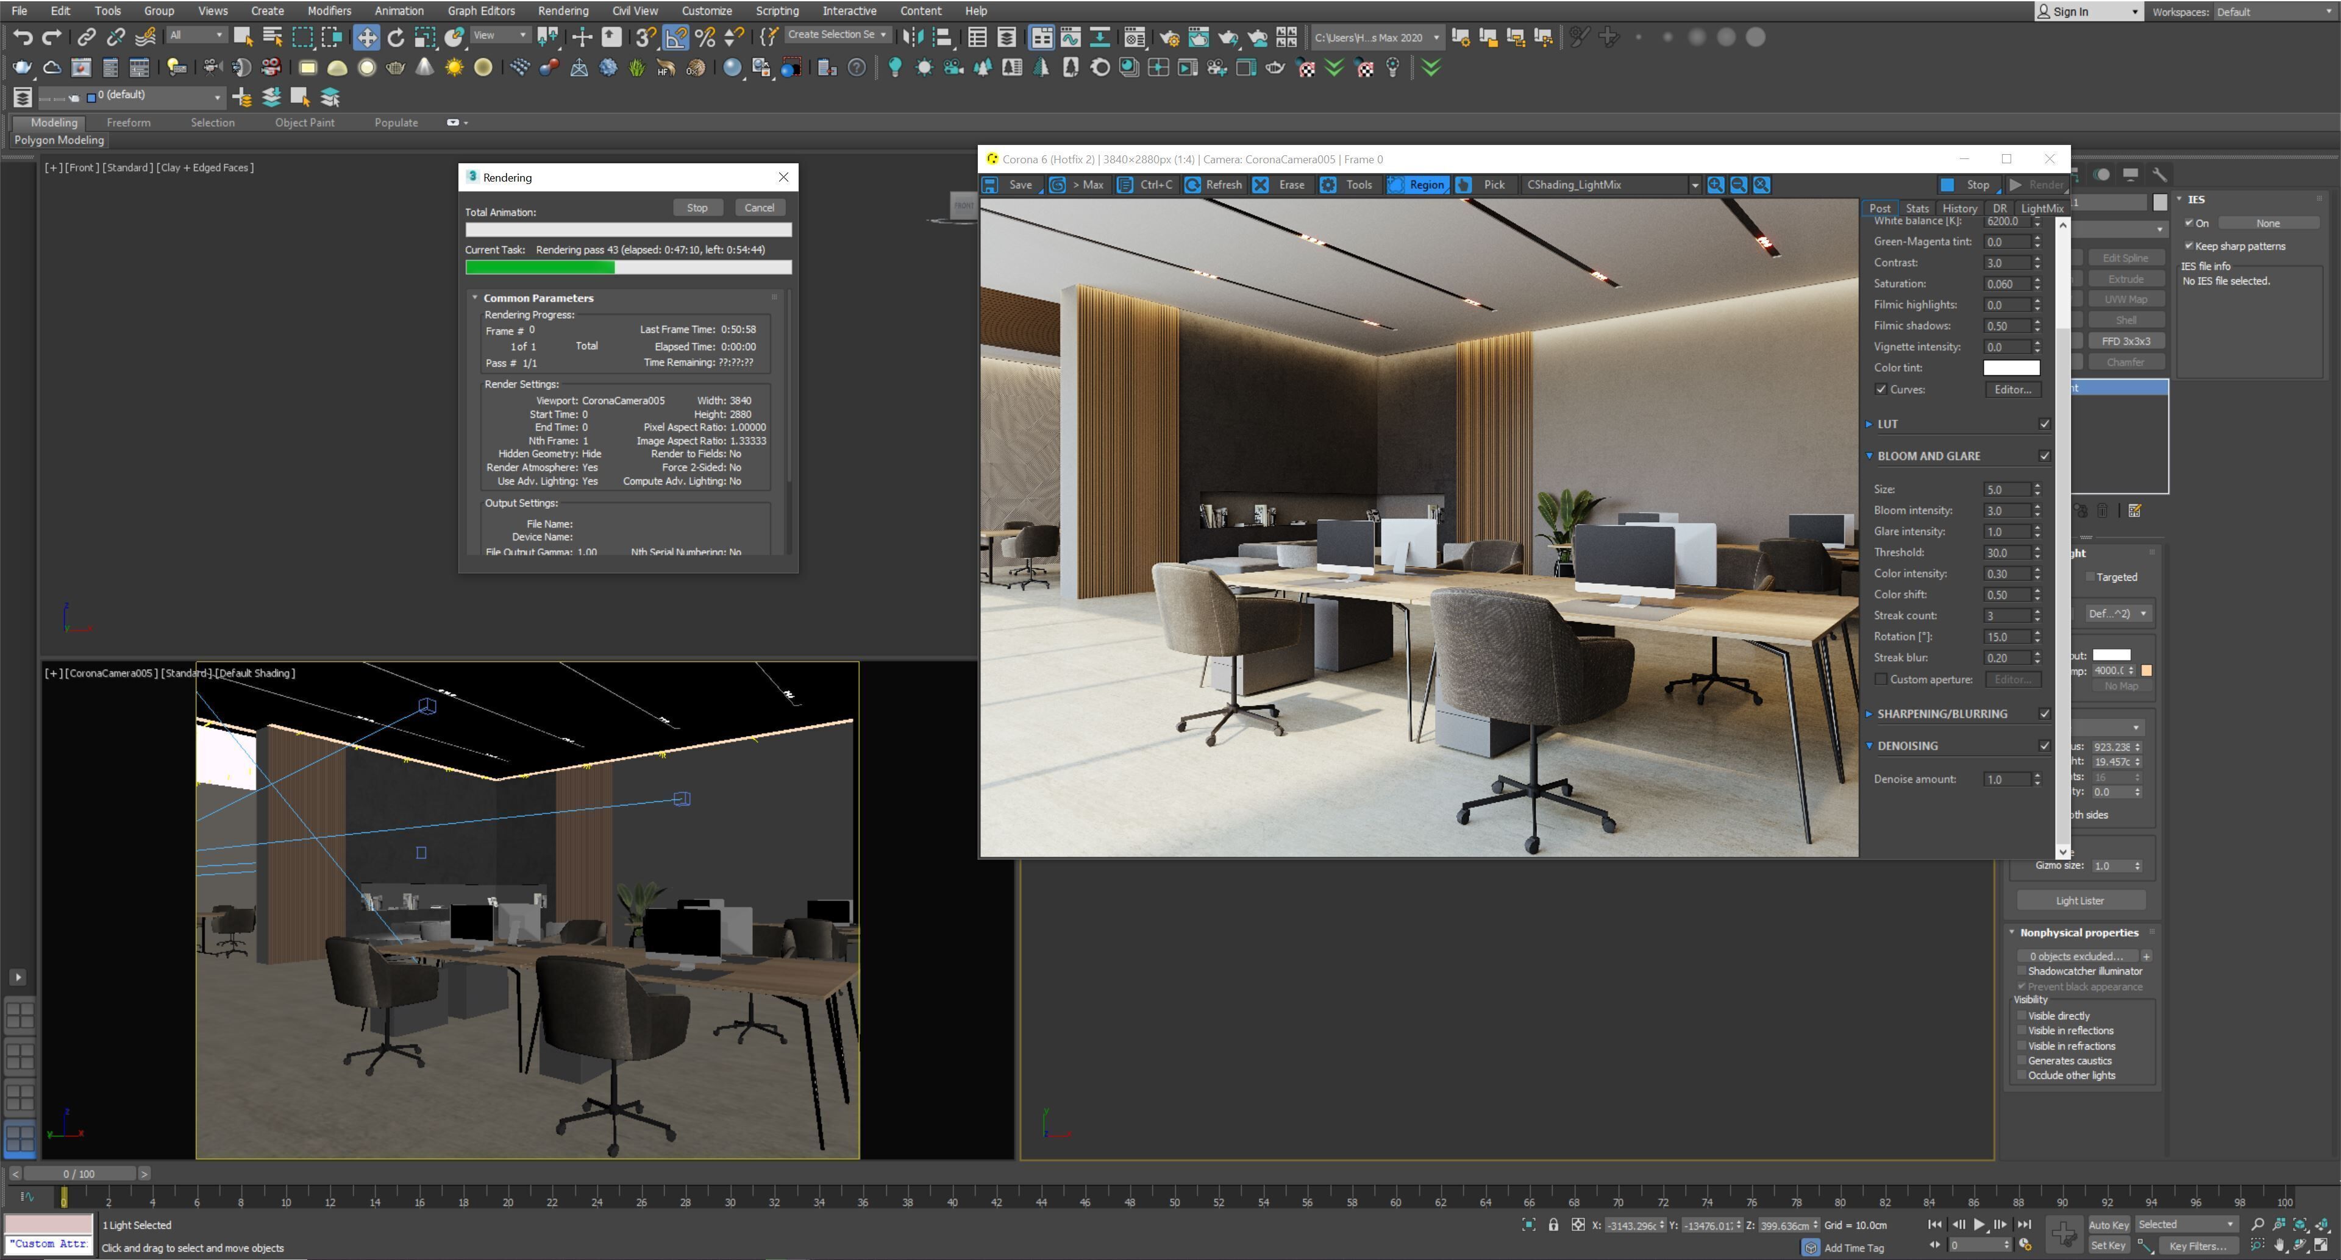Open the Rendering menu
The width and height of the screenshot is (2341, 1260).
pyautogui.click(x=563, y=11)
